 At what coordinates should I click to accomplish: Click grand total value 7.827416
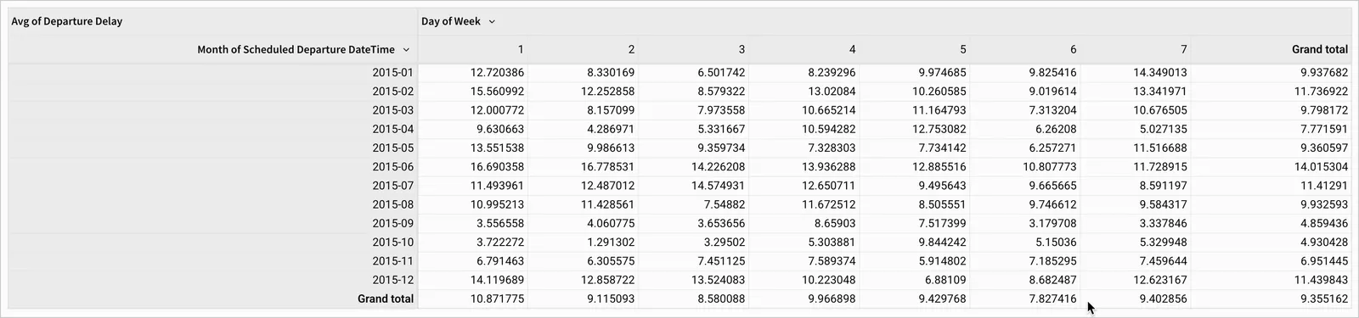click(x=1052, y=298)
